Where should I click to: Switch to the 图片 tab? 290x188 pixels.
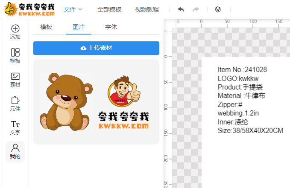coord(79,27)
